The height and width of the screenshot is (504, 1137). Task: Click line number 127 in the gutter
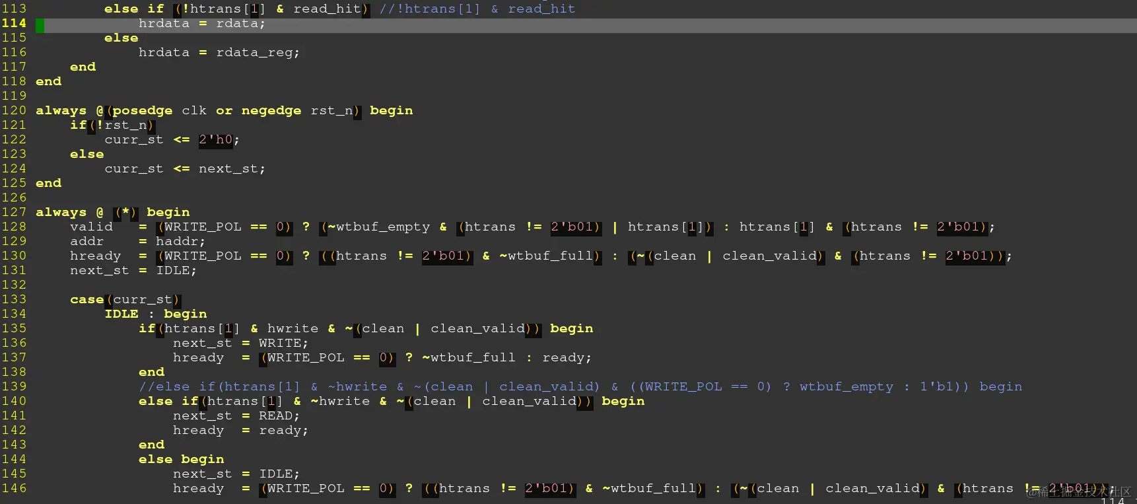[14, 212]
